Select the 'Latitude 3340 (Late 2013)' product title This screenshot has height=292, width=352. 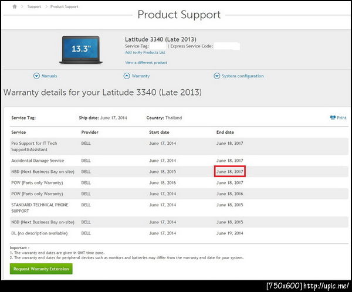click(x=161, y=39)
